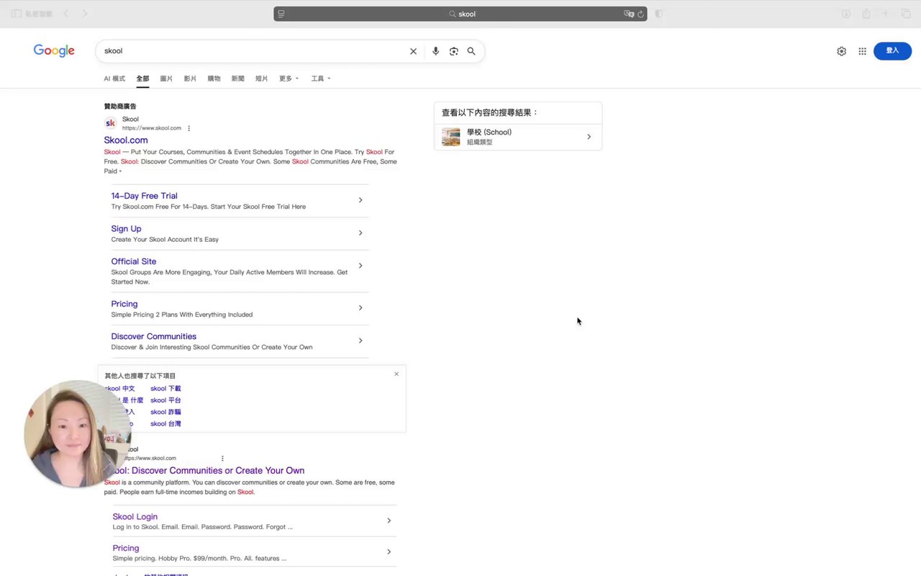Open the Google apps grid icon

tap(862, 51)
